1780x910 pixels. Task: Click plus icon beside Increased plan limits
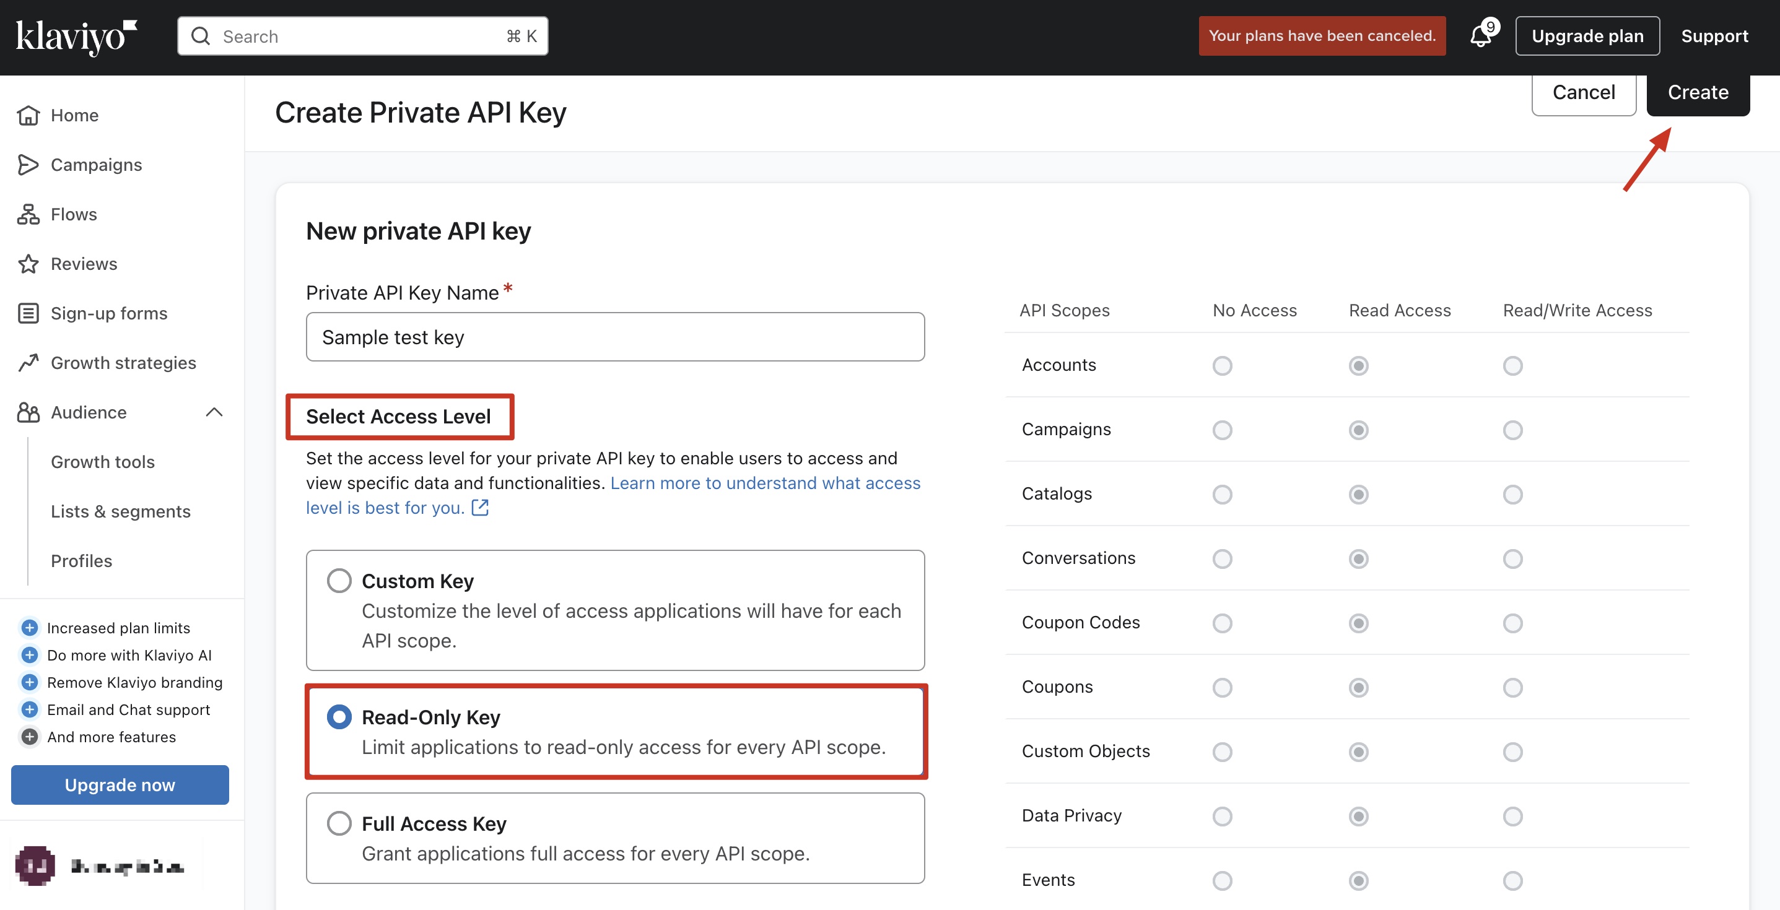pos(29,628)
